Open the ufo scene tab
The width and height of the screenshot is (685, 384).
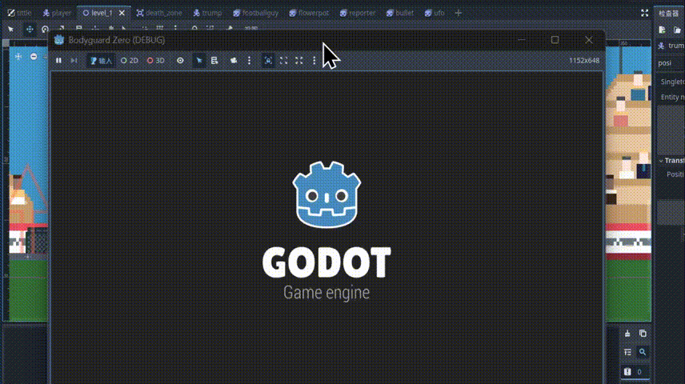coord(435,13)
